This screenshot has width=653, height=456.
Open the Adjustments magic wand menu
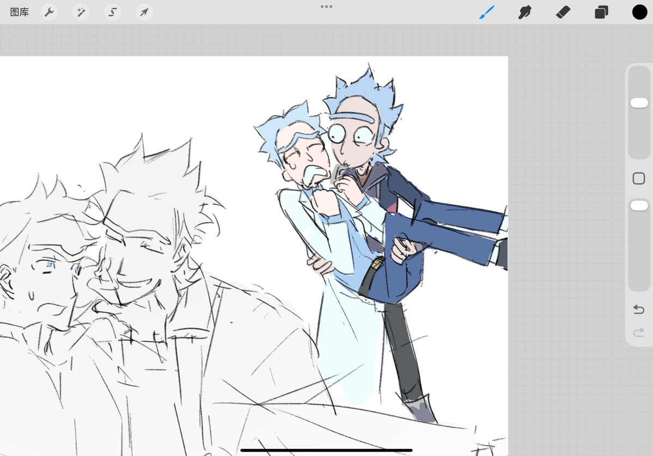(81, 12)
